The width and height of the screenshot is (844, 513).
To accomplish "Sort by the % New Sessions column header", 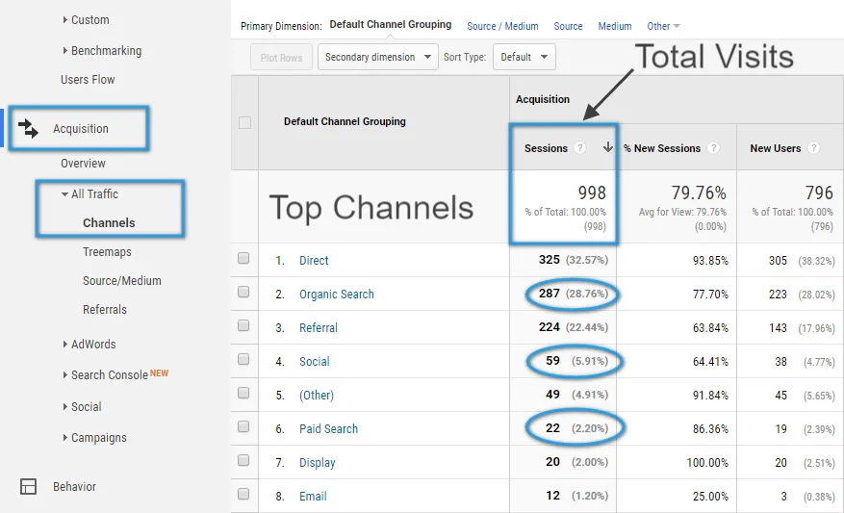I will click(x=661, y=148).
